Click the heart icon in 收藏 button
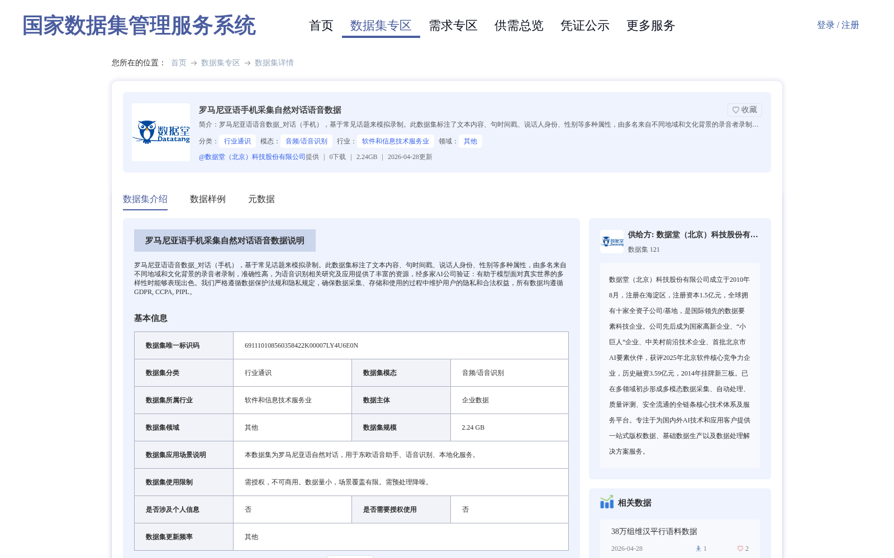 click(736, 110)
